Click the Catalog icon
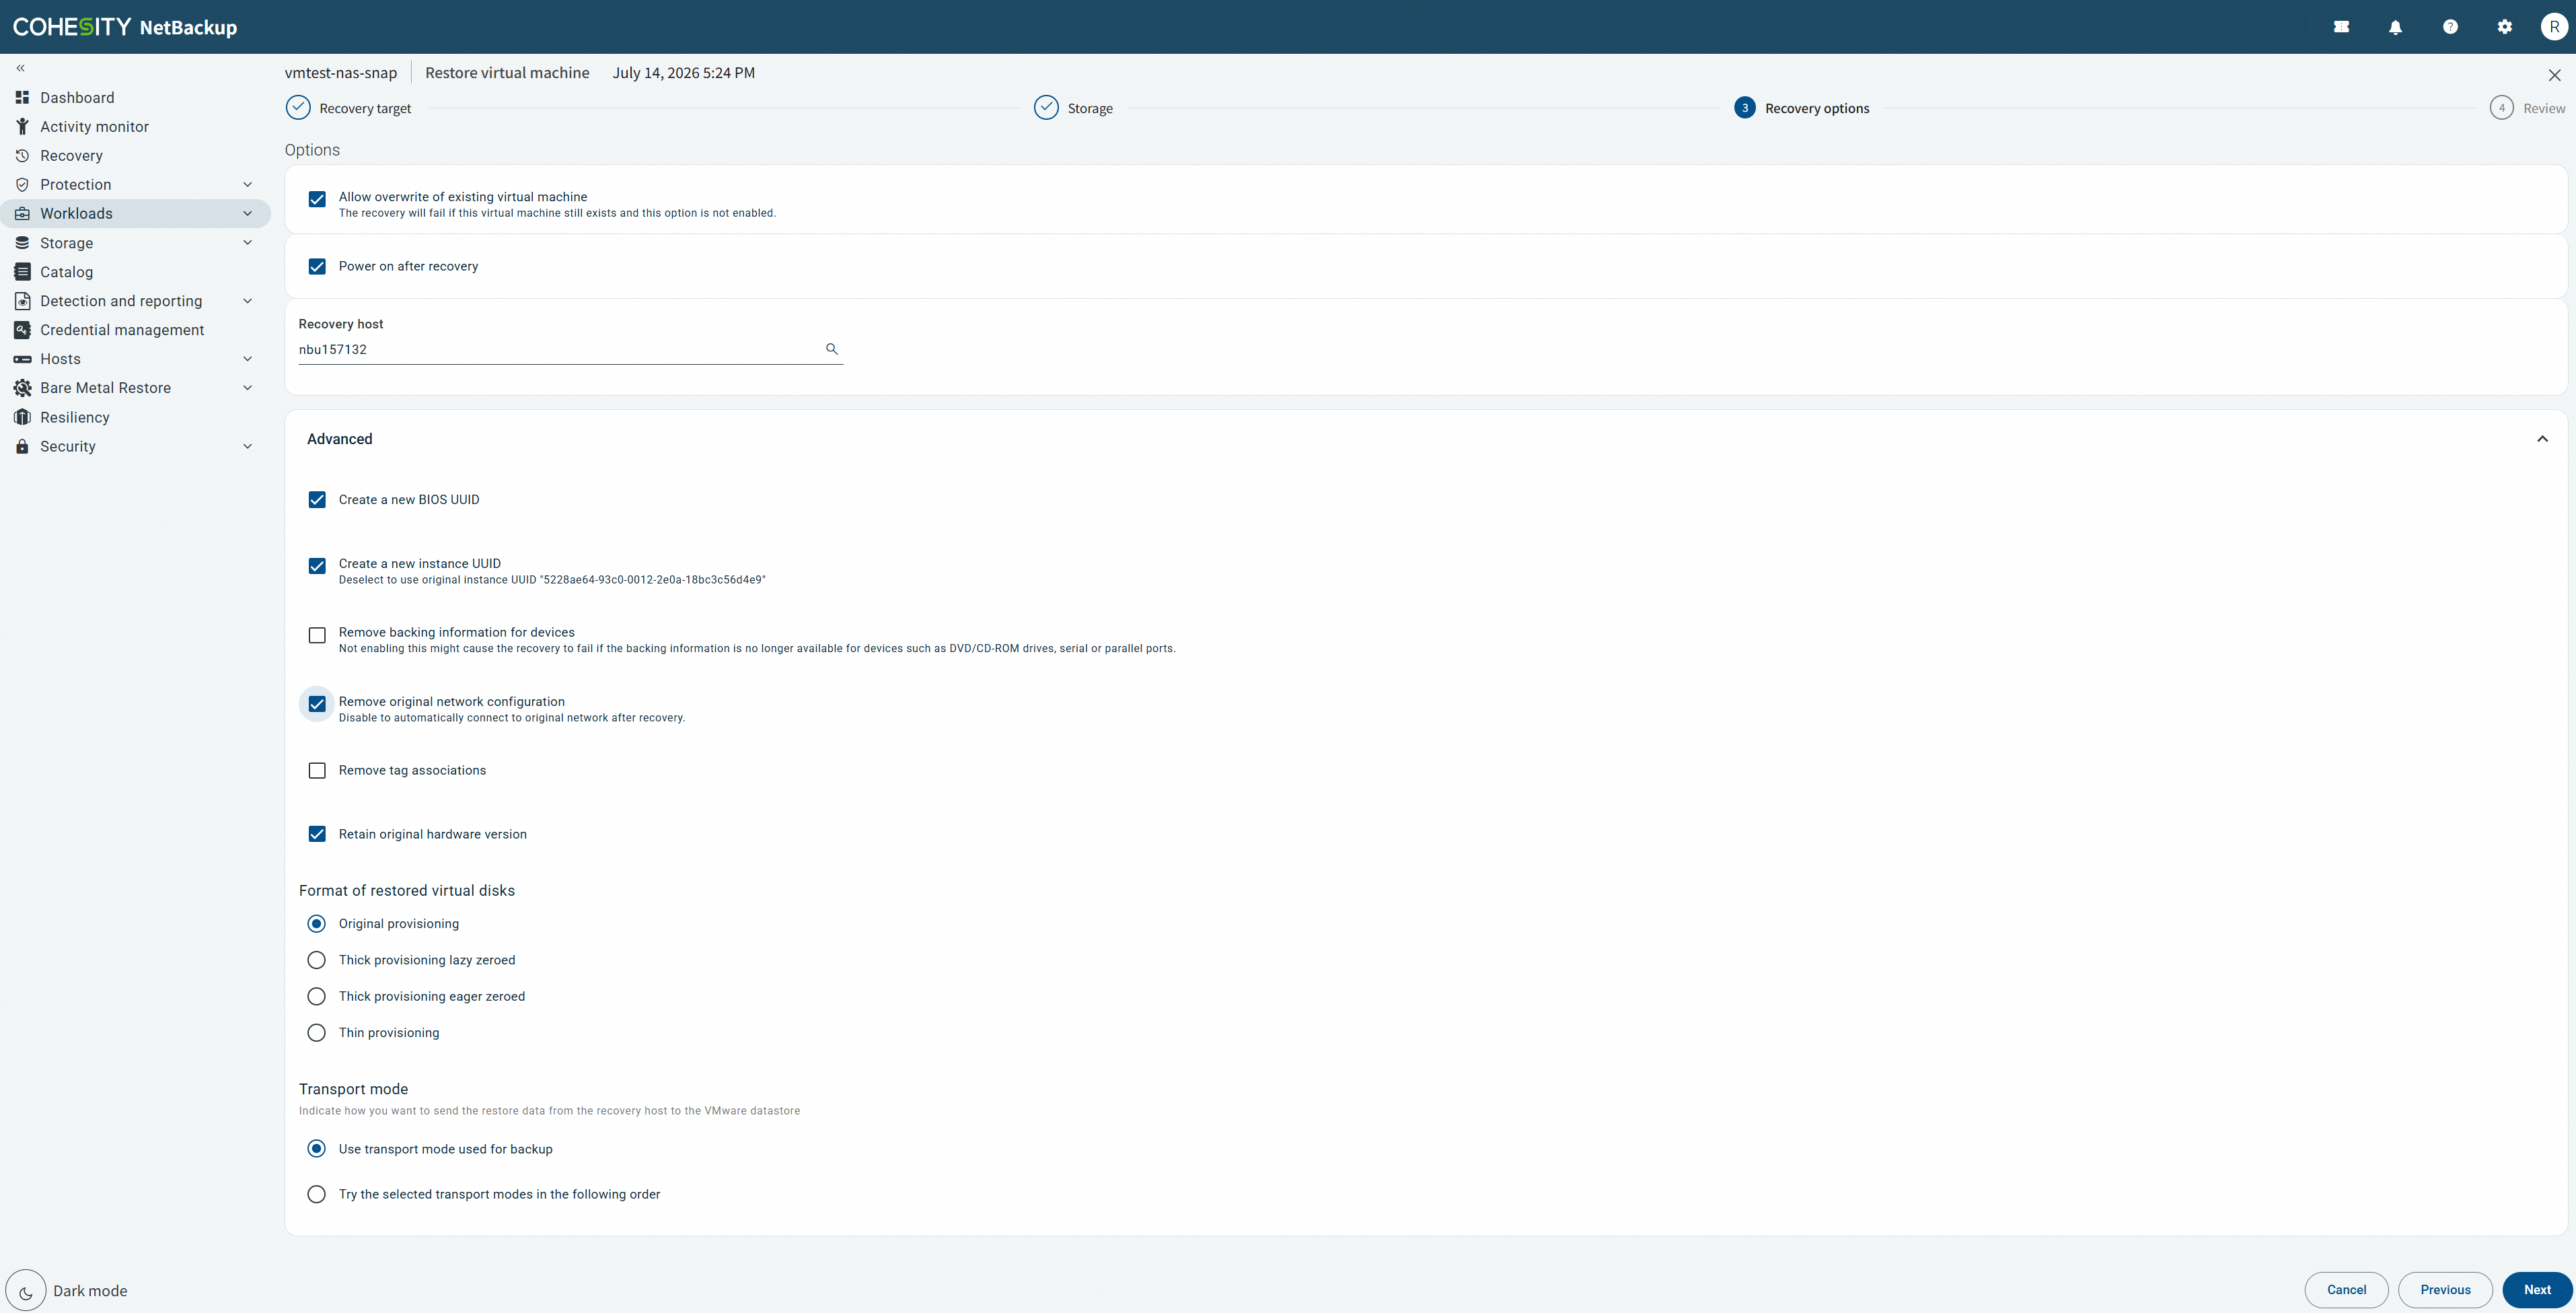 click(x=22, y=271)
